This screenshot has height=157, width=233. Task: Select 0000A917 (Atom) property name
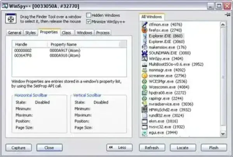[x=65, y=51]
